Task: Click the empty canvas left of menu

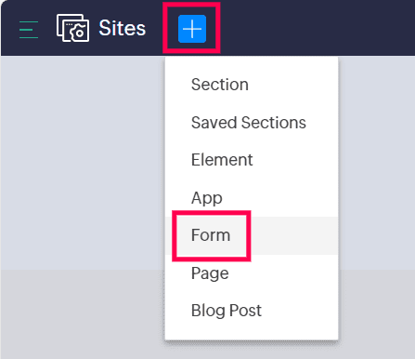Action: [x=83, y=163]
